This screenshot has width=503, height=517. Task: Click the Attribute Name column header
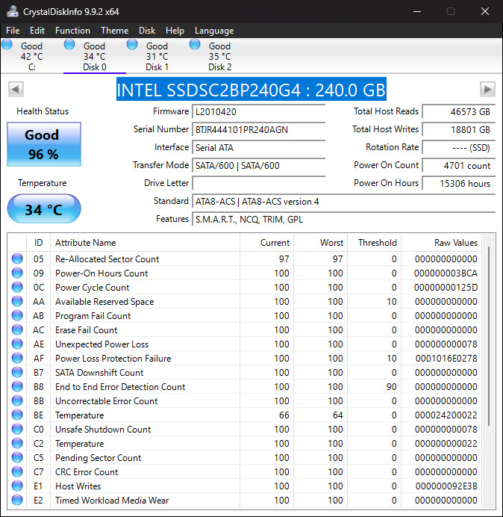pos(145,243)
